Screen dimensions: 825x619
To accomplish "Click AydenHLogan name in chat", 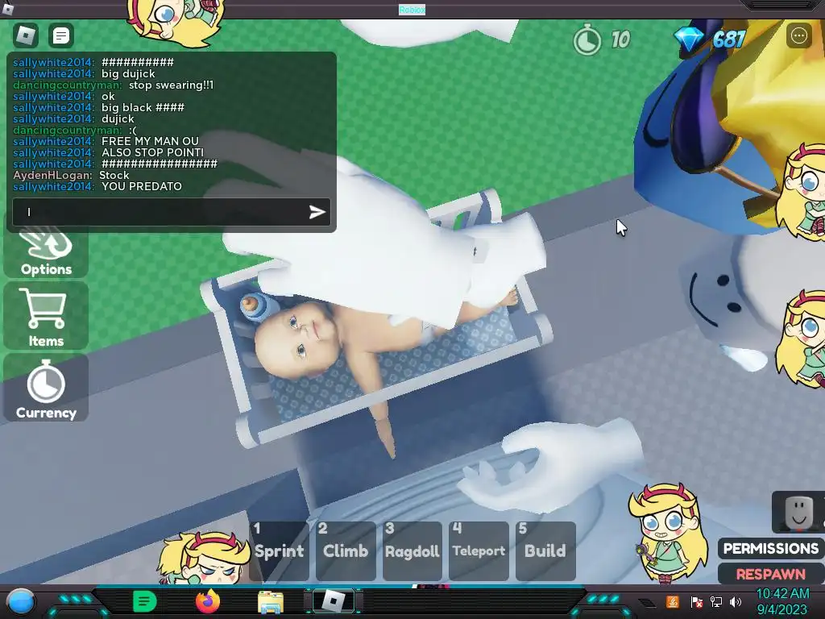I will [x=52, y=175].
